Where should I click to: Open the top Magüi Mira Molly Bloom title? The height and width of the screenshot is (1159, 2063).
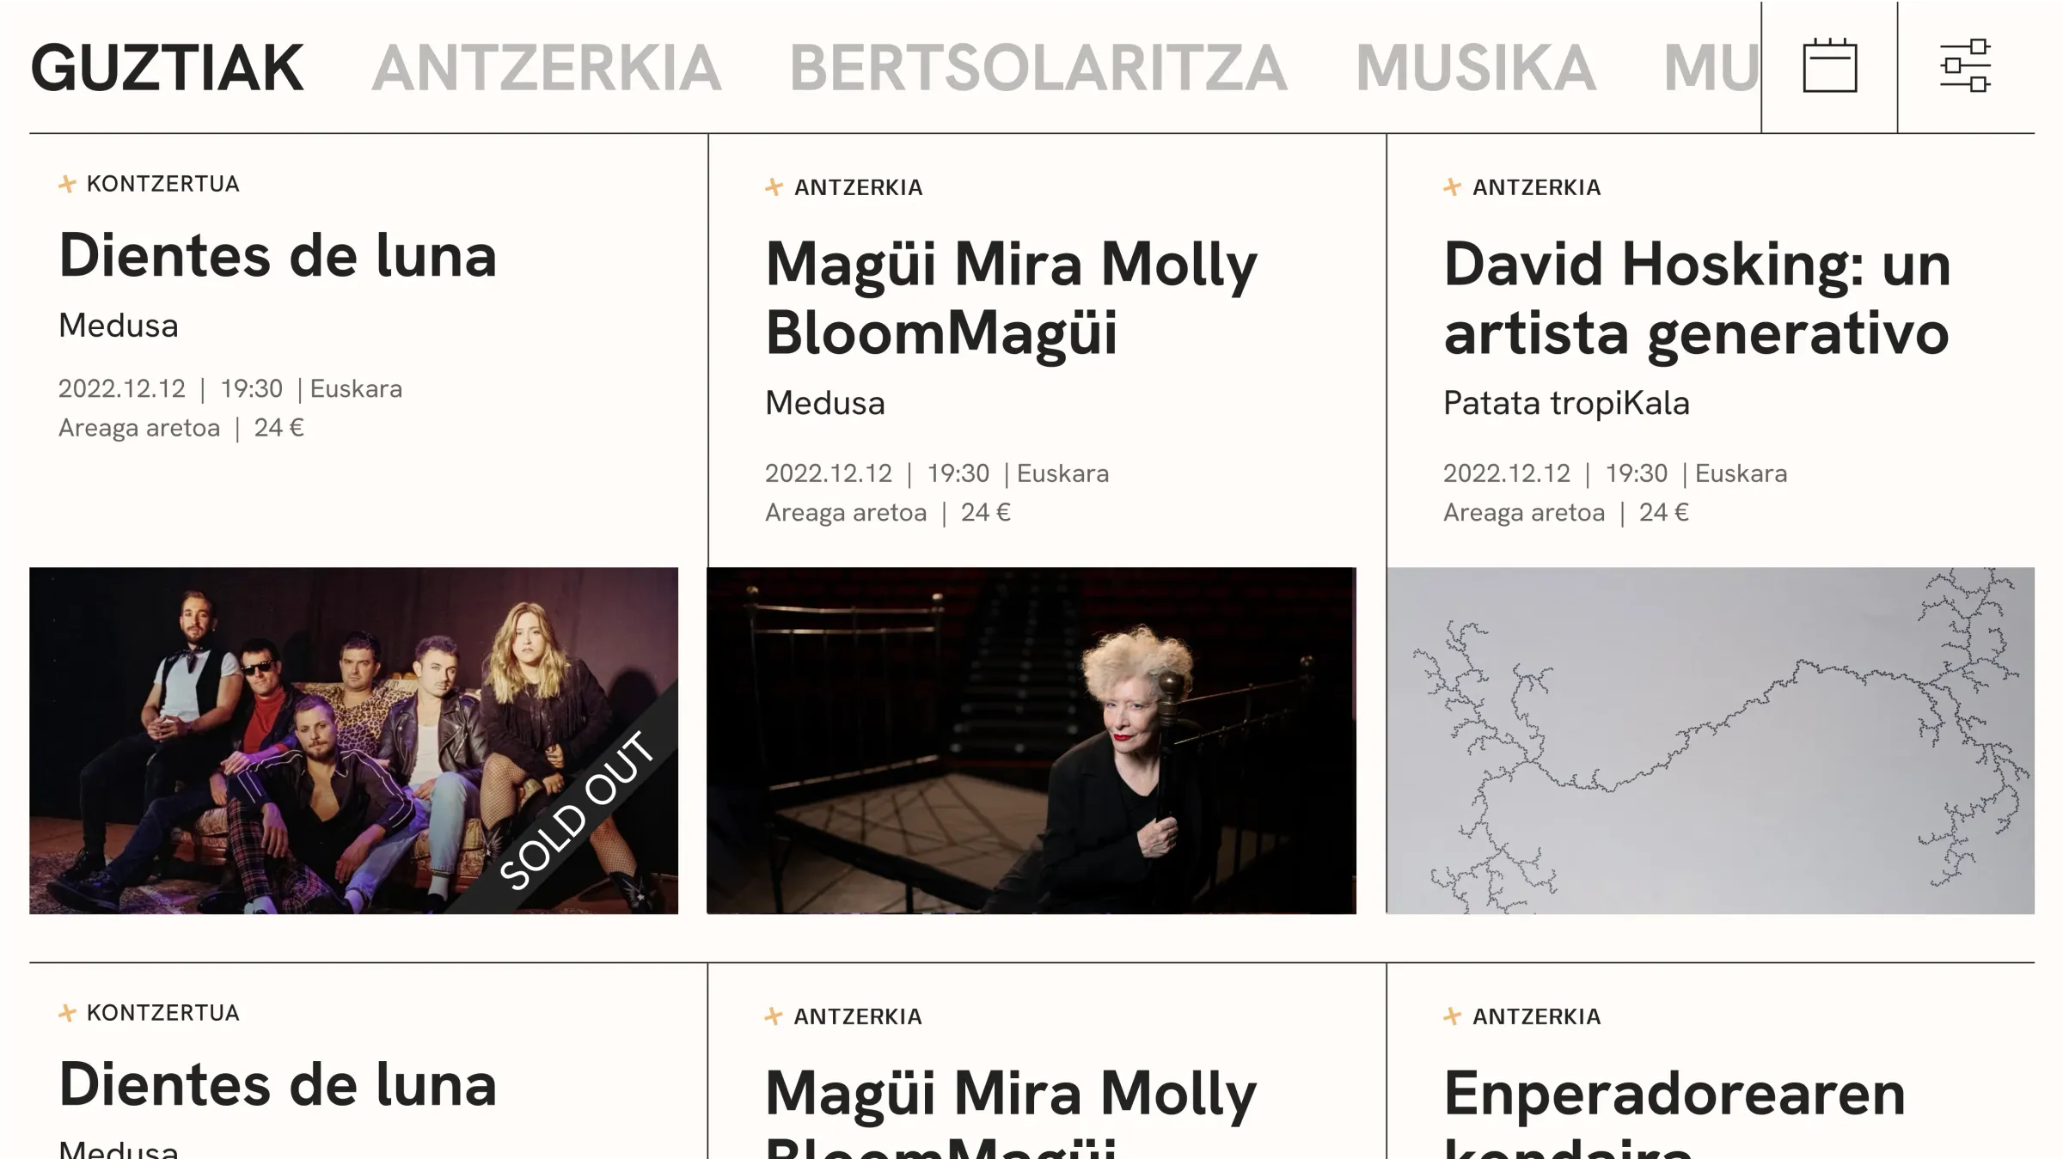(1011, 297)
